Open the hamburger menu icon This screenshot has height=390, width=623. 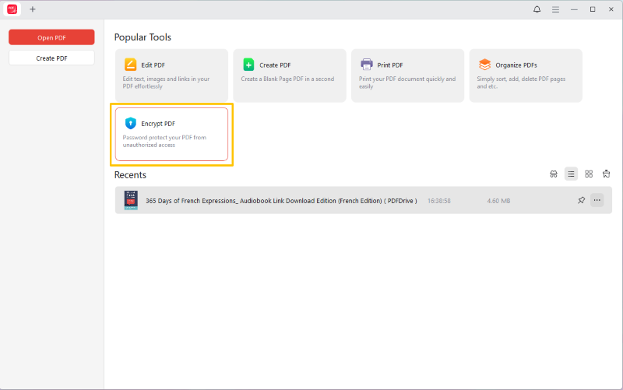[x=555, y=9]
